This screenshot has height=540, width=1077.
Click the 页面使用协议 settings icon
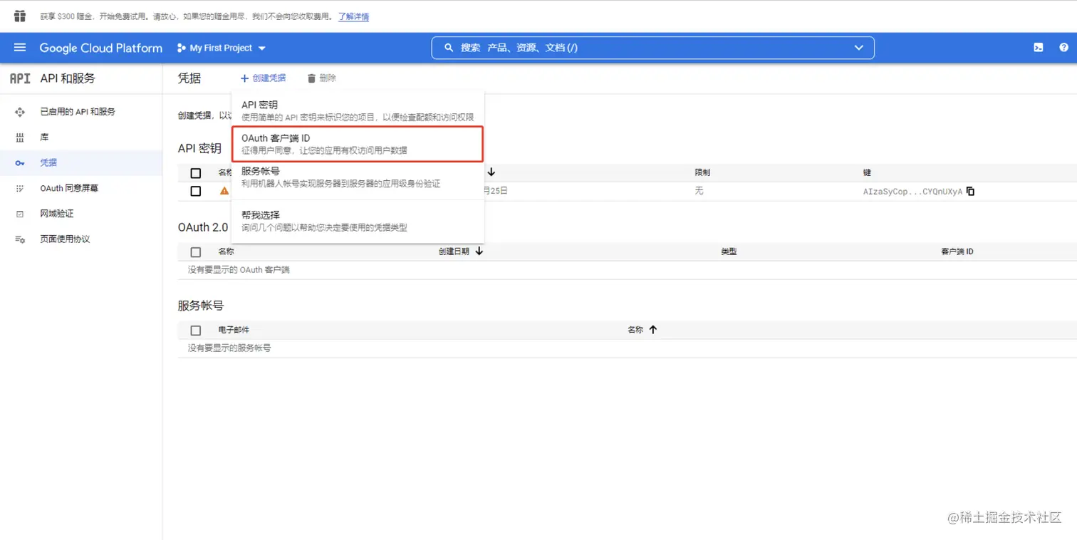(20, 239)
